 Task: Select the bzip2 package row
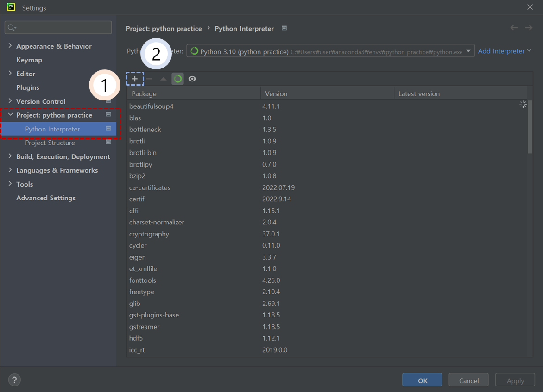point(327,176)
